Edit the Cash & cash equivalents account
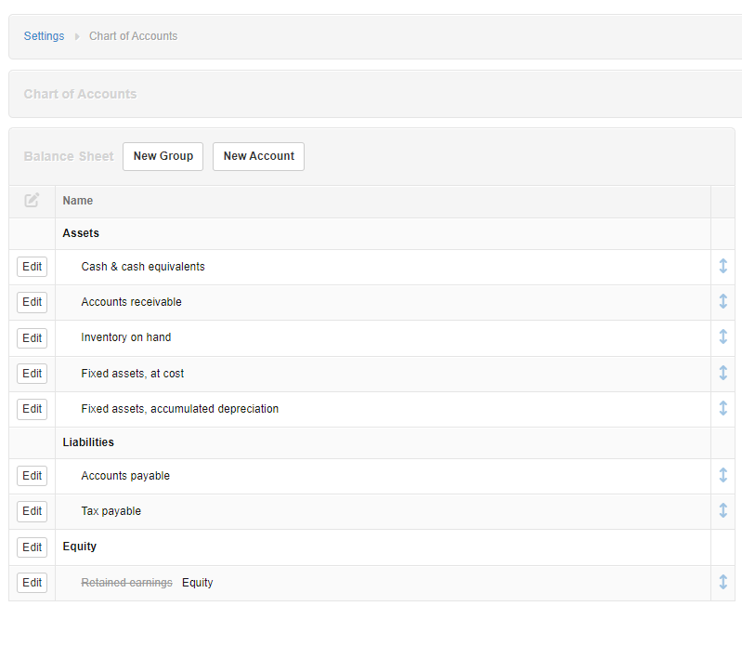The height and width of the screenshot is (659, 742). [x=32, y=267]
